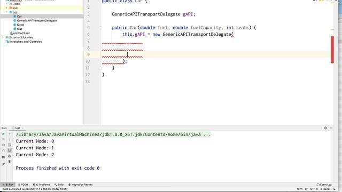This screenshot has height=192, width=342.
Task: Clear console with the trash icon
Action: pos(10,161)
